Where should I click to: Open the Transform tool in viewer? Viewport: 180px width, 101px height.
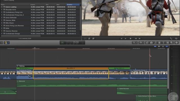click(85, 39)
